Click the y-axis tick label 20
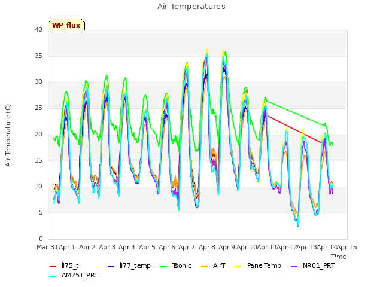The width and height of the screenshot is (383, 287). coord(38,134)
